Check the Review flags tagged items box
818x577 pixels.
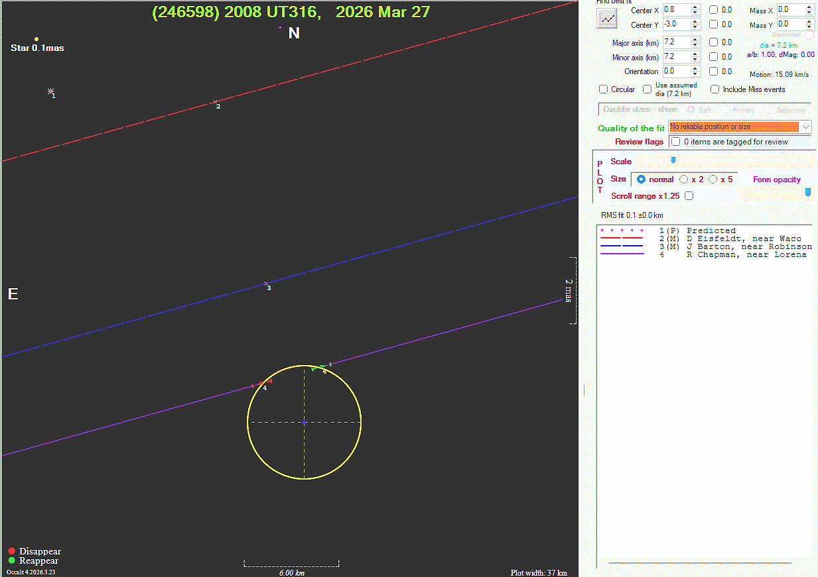pos(675,142)
